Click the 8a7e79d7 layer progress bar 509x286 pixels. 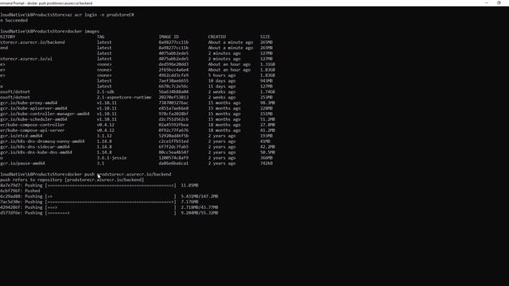(x=111, y=185)
